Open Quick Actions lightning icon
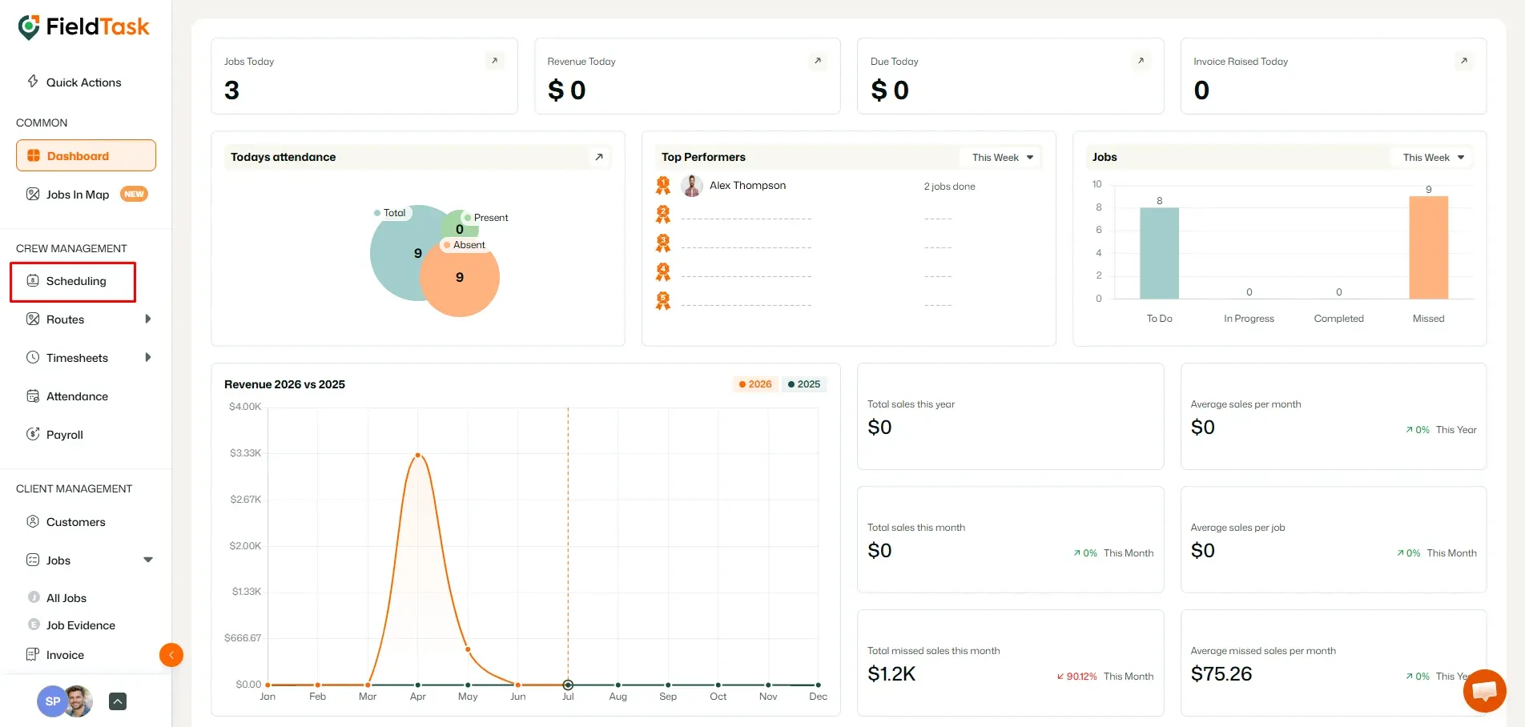Screen dimensions: 1525x727 [x=33, y=81]
